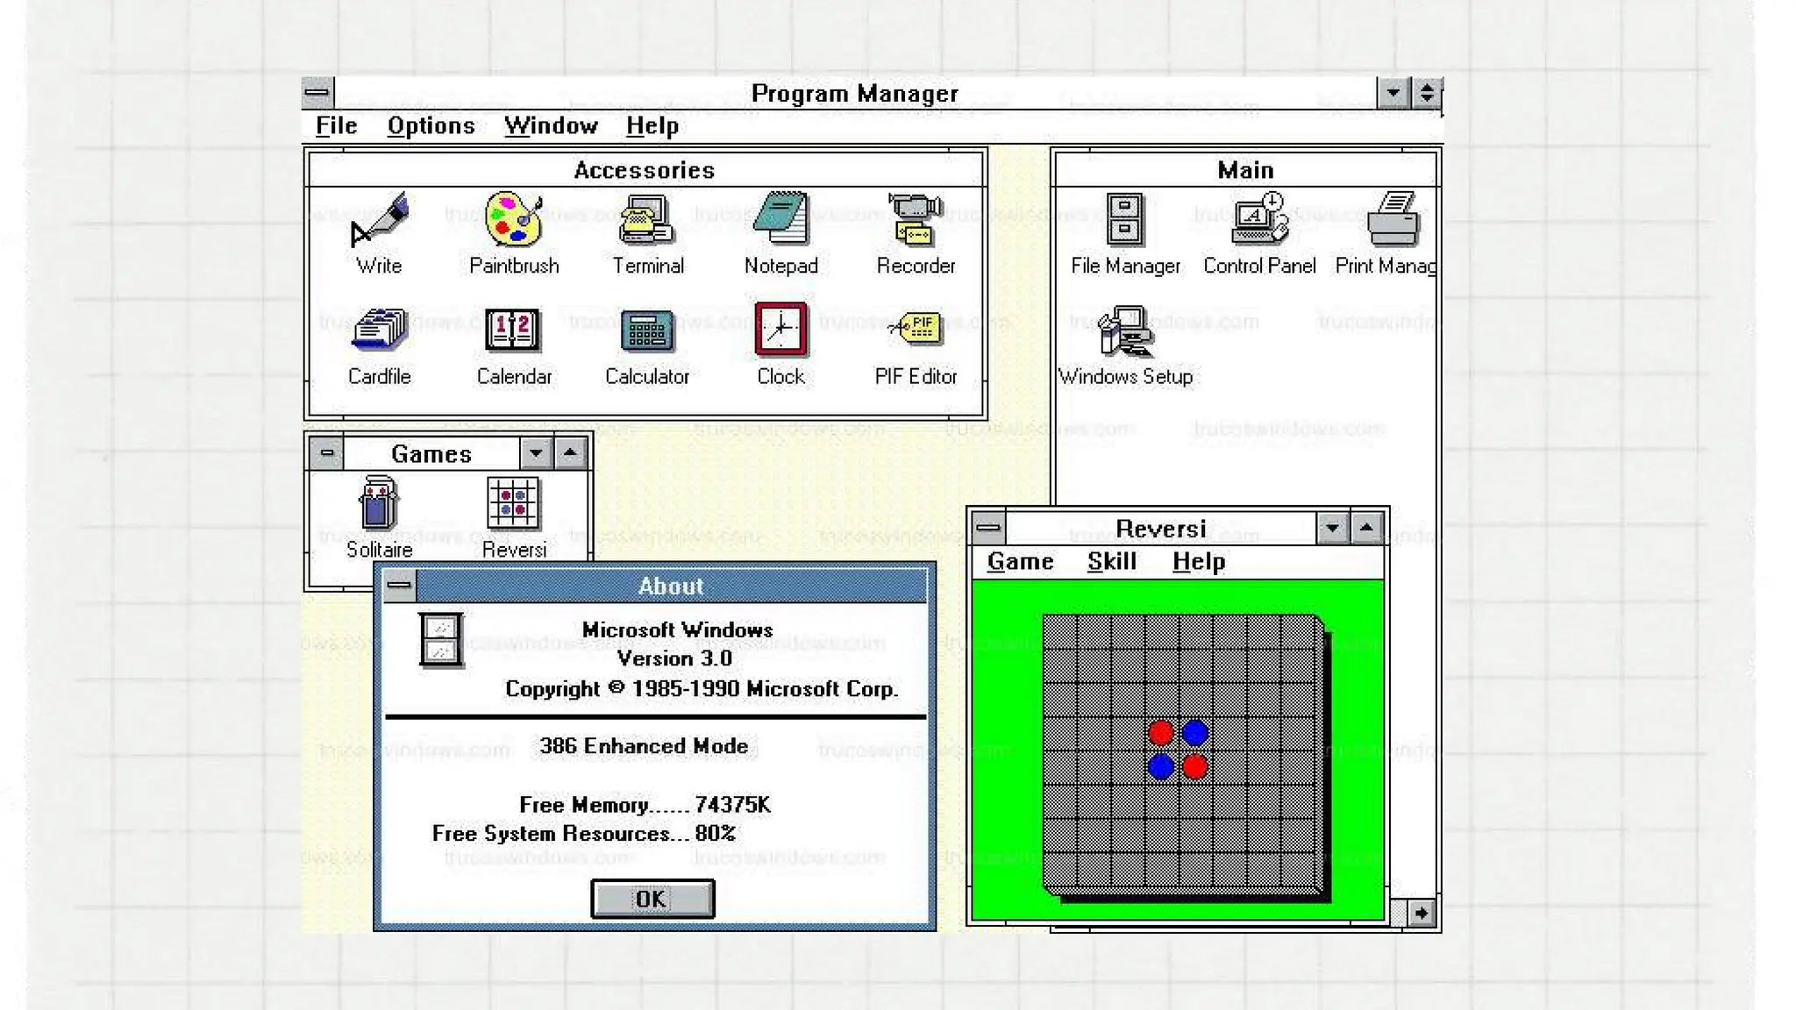
Task: Select the Clock icon
Action: 780,331
